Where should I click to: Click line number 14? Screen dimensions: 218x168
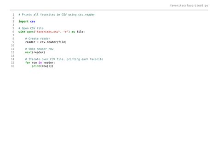tap(12, 59)
